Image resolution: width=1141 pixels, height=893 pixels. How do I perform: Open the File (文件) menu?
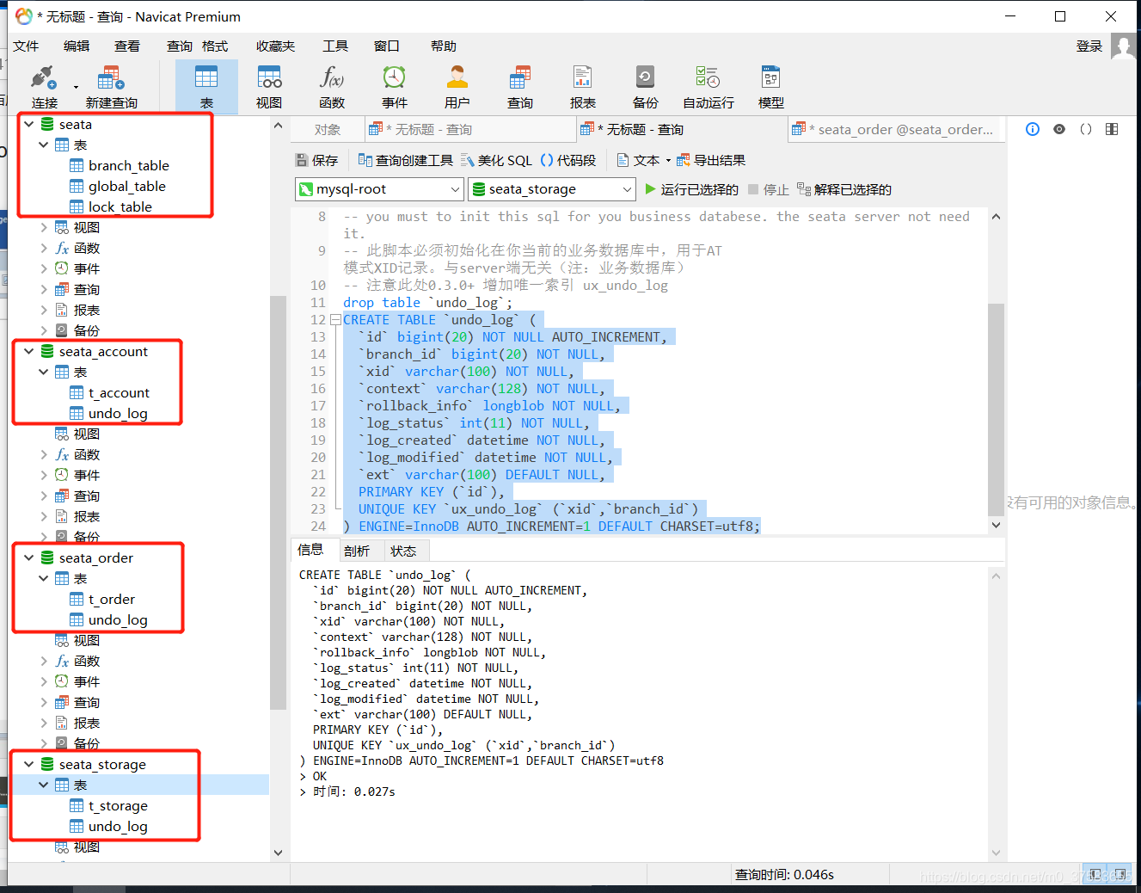click(26, 46)
